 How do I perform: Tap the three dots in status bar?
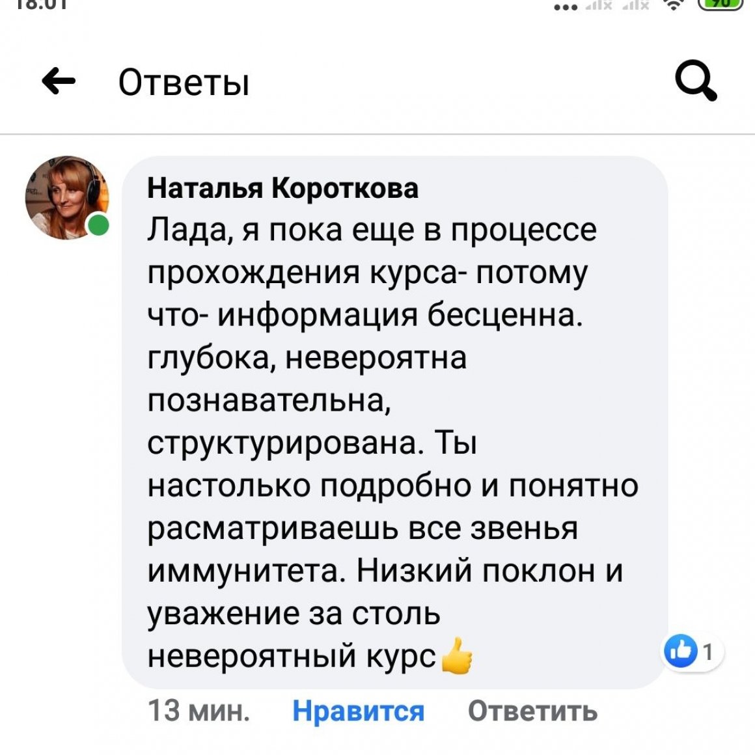coord(564,8)
